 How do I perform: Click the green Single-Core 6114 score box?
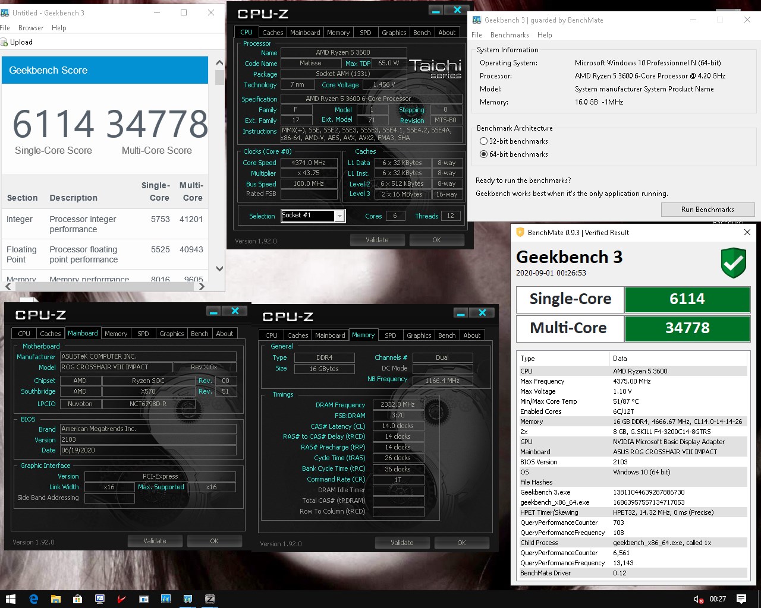tap(687, 299)
